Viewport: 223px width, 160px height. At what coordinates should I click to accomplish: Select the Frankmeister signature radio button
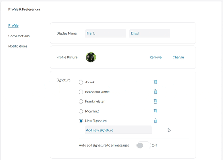pos(81,102)
